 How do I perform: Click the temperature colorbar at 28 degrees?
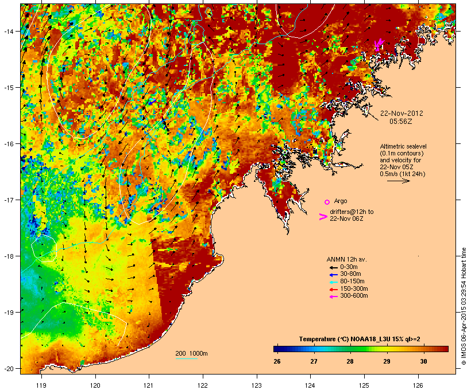350,349
